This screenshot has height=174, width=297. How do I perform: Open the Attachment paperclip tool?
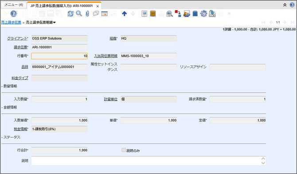click(87, 14)
